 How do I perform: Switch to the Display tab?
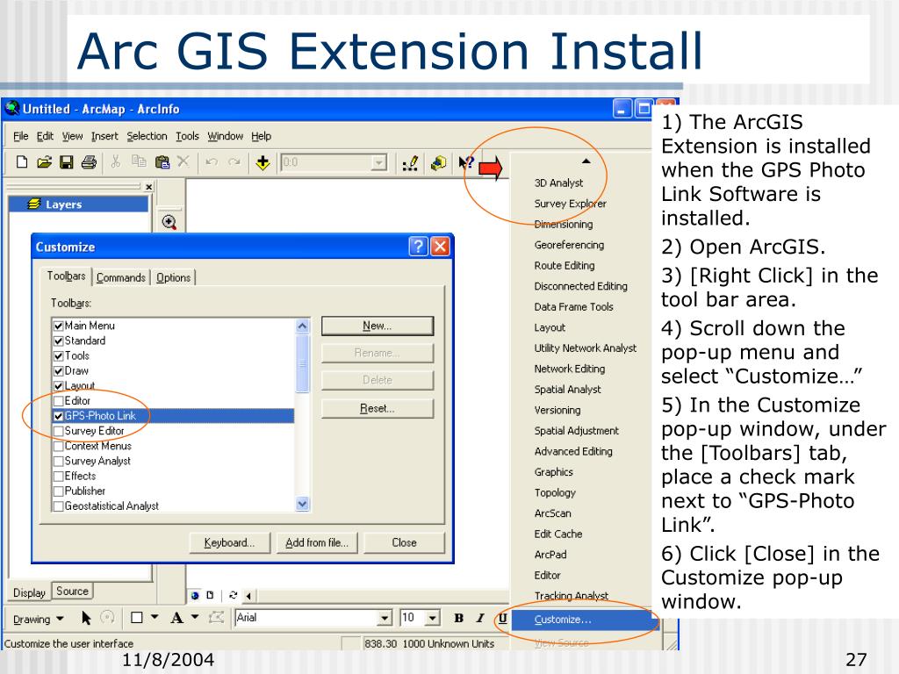coord(29,592)
